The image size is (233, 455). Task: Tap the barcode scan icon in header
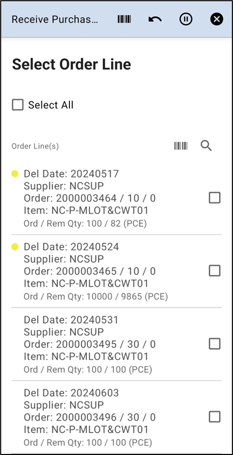[x=124, y=19]
